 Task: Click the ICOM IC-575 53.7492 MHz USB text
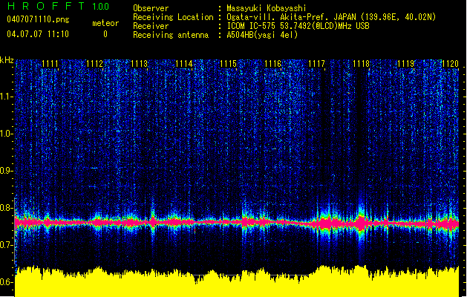(x=298, y=26)
